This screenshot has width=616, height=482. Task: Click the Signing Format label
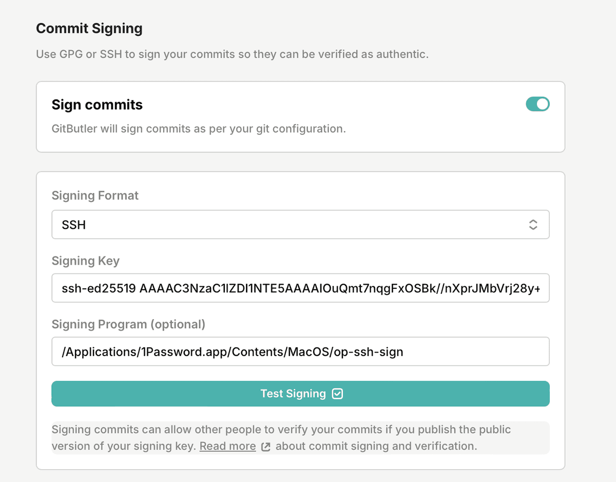95,196
